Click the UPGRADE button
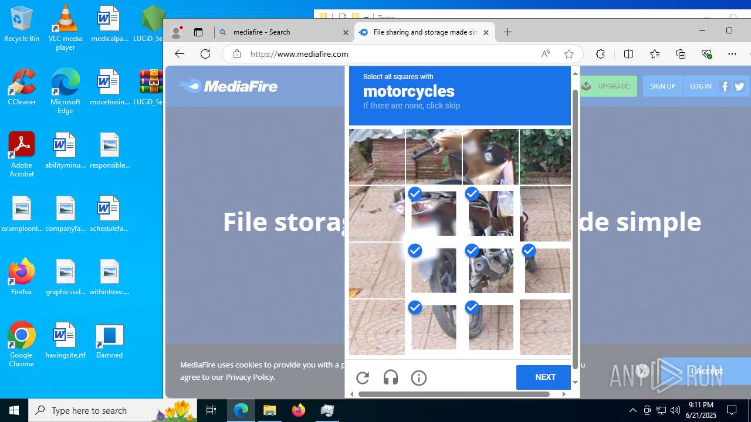 tap(608, 86)
